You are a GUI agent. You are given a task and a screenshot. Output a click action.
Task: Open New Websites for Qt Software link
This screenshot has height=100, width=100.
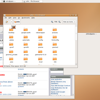[x=59, y=89]
